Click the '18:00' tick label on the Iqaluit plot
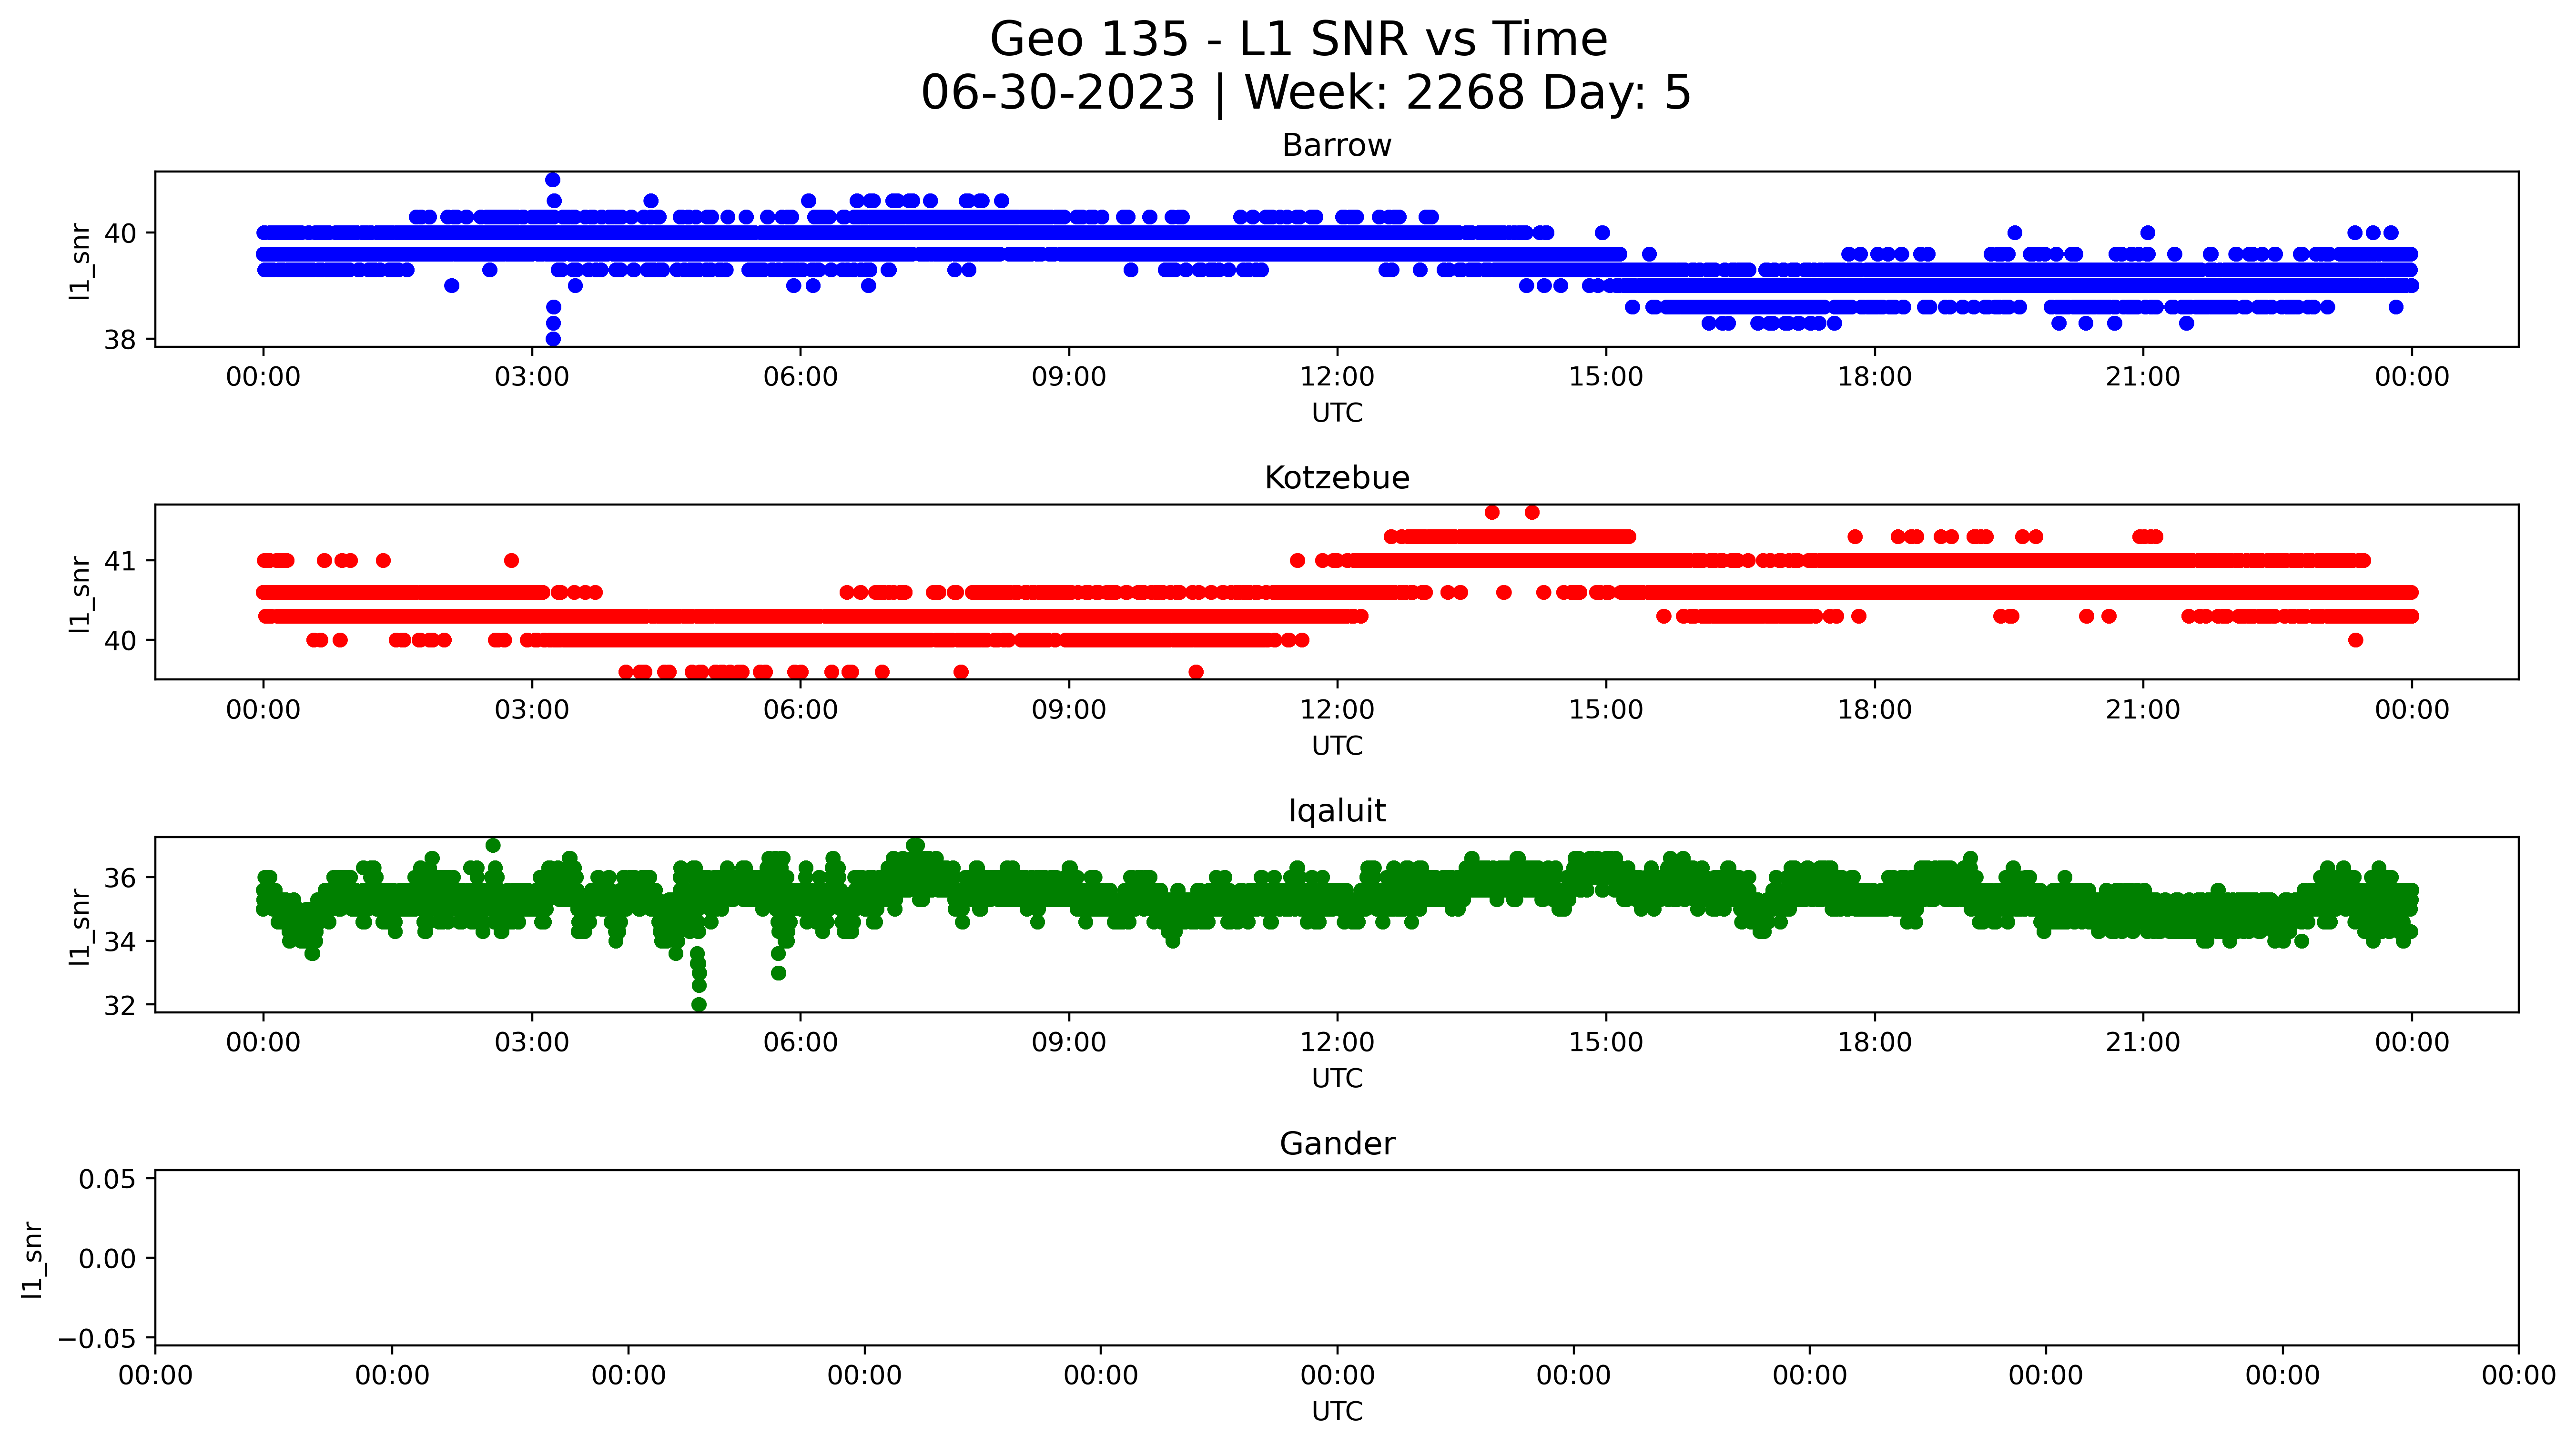 pyautogui.click(x=1874, y=1043)
